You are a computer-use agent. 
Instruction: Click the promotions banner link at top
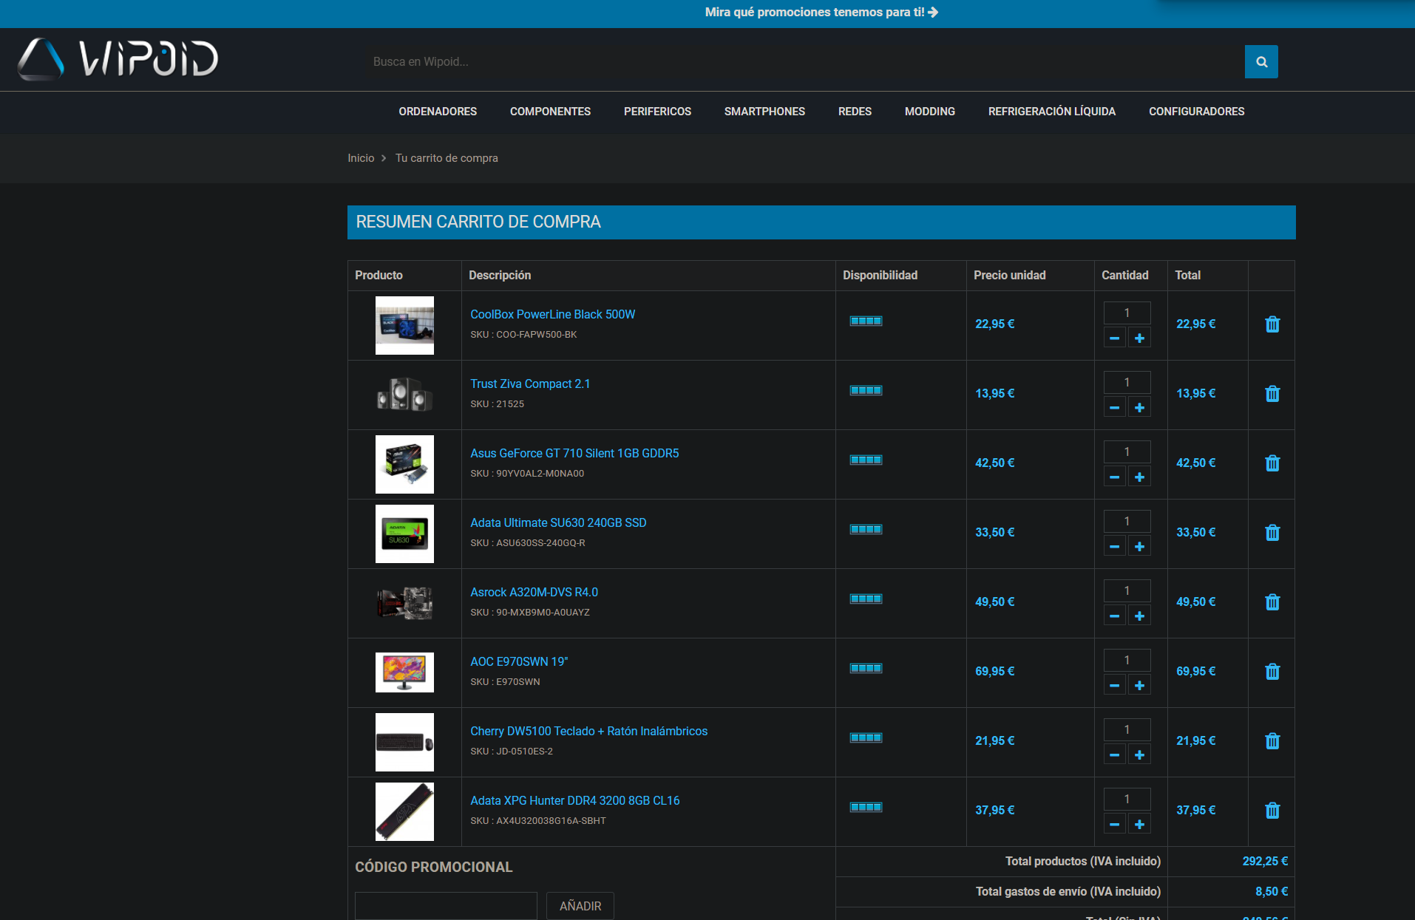pyautogui.click(x=821, y=12)
